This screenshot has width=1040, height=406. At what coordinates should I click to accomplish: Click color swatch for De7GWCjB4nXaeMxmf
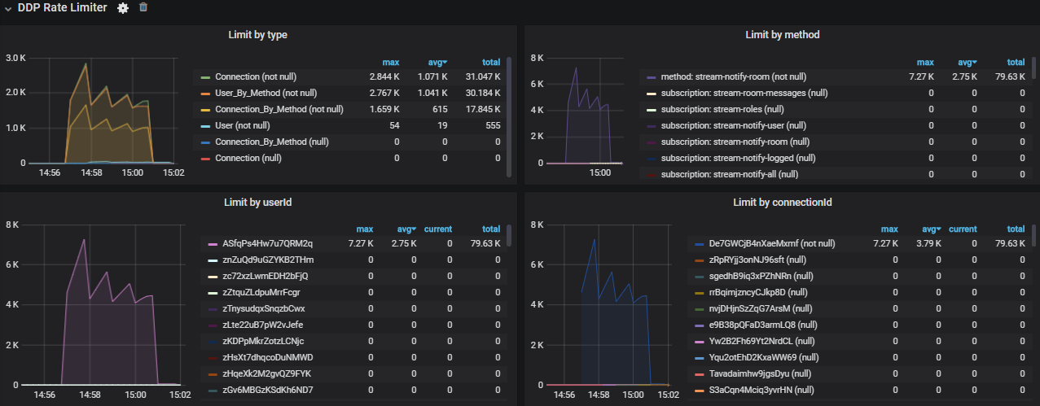tap(700, 244)
